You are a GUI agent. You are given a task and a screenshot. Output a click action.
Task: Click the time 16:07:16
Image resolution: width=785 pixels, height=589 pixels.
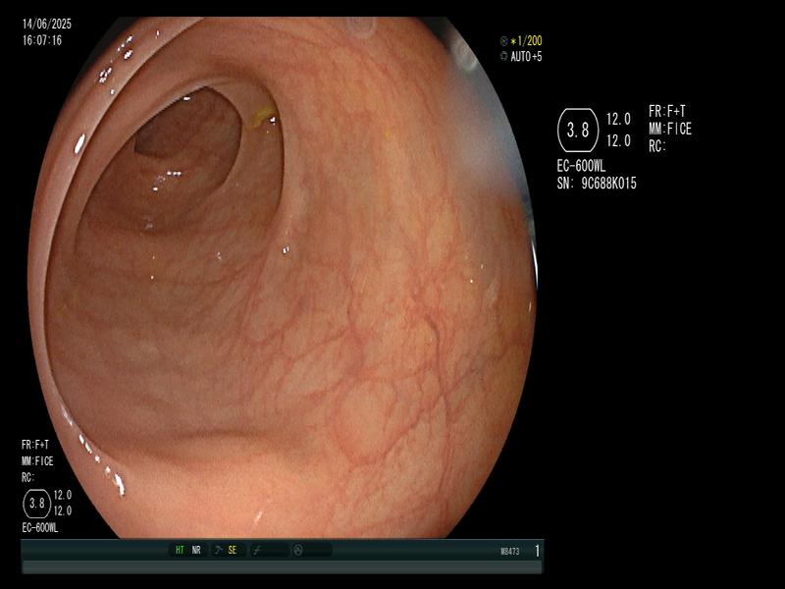42,40
